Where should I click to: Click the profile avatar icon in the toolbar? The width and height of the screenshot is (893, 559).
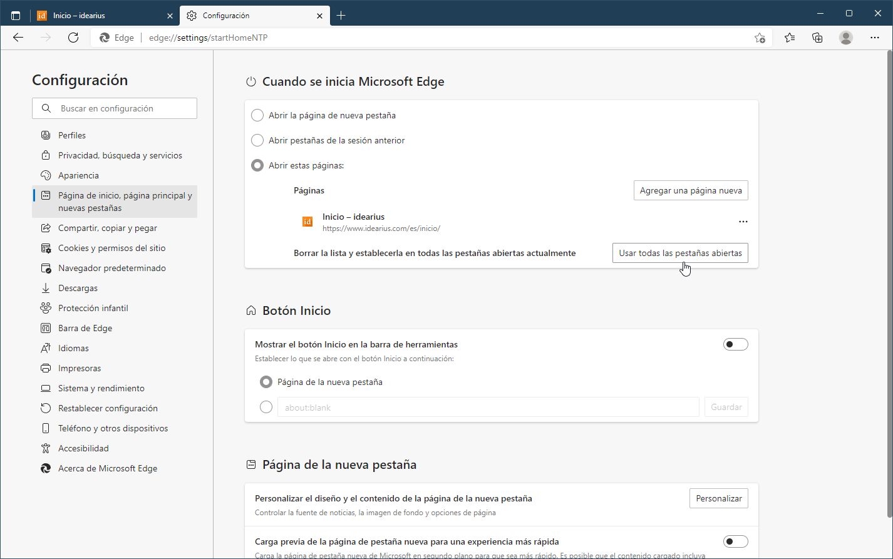[845, 38]
